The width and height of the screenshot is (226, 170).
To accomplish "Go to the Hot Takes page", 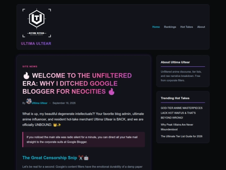I will tap(187, 27).
